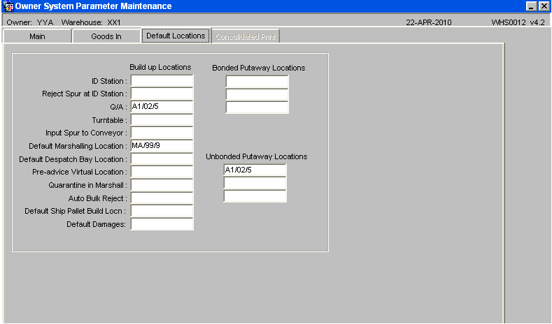The height and width of the screenshot is (324, 552).
Task: Close the Owner System Parameter Maintenance window
Action: tap(544, 6)
